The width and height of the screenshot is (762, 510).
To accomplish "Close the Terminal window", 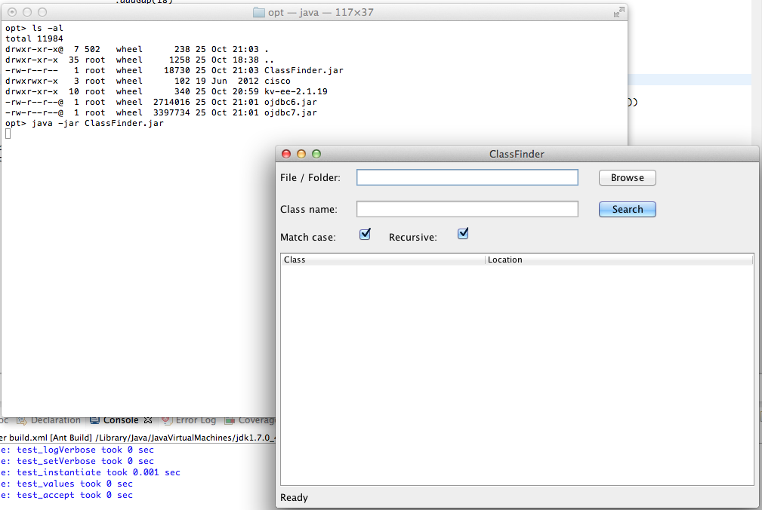I will coord(12,12).
